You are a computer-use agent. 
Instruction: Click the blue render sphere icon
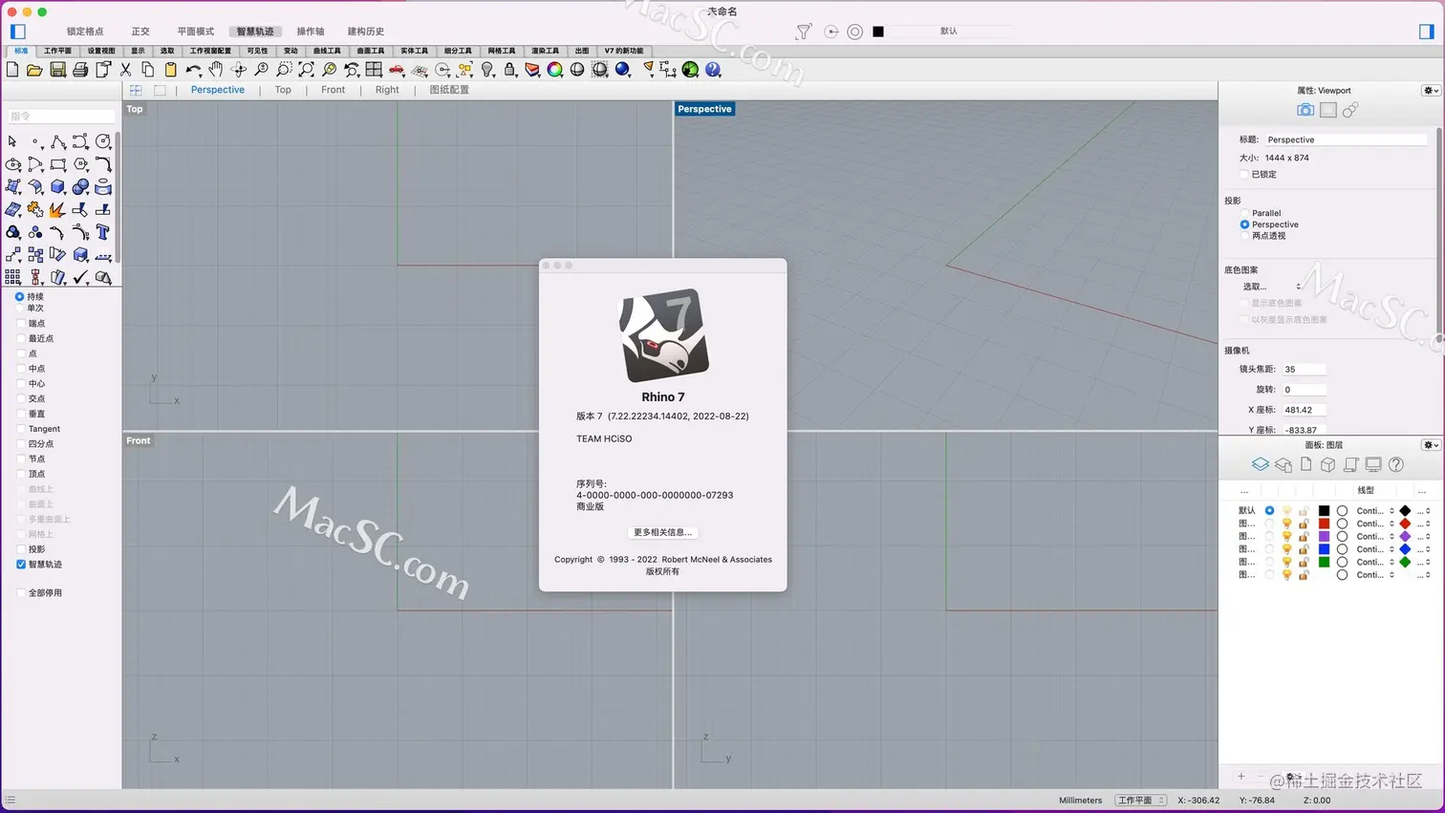click(x=623, y=70)
